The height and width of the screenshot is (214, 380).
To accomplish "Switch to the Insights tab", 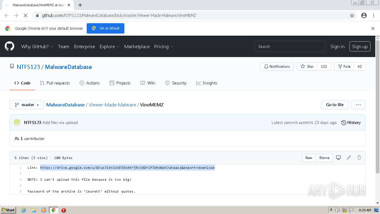I will [207, 83].
